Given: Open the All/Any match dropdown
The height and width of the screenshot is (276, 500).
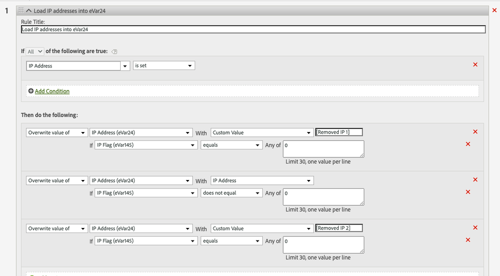Looking at the screenshot, I should pyautogui.click(x=35, y=51).
